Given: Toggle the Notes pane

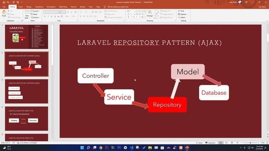Looking at the screenshot, I should [x=199, y=143].
